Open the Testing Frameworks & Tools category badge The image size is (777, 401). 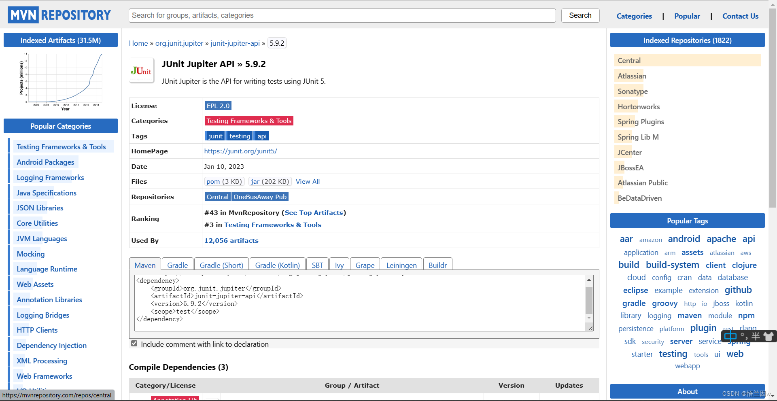pos(249,121)
